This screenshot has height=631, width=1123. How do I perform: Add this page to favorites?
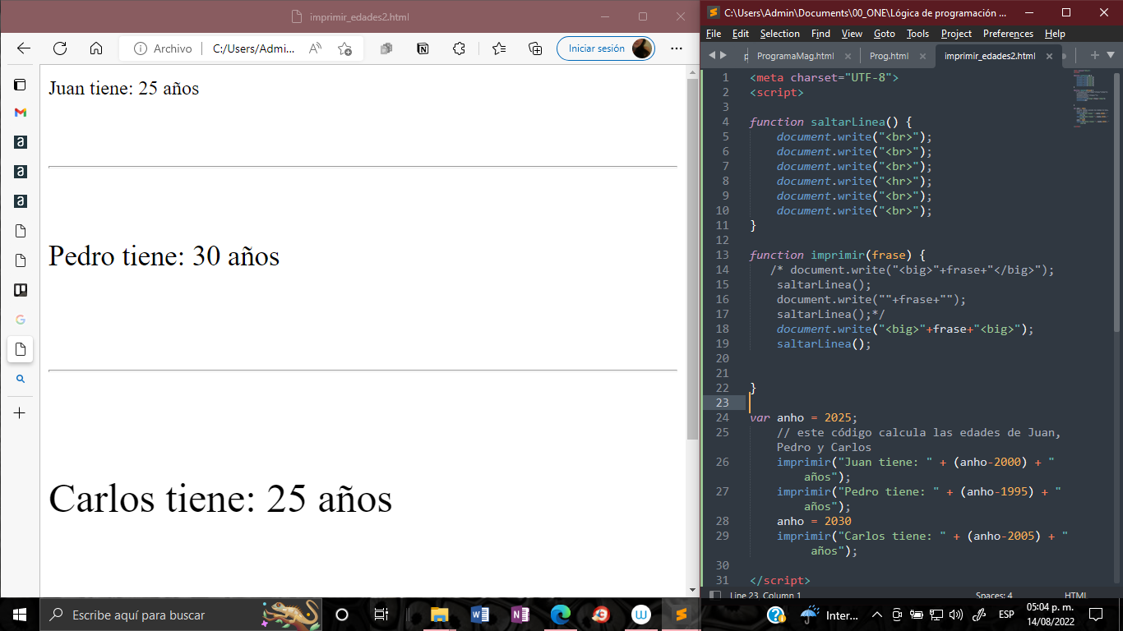345,48
